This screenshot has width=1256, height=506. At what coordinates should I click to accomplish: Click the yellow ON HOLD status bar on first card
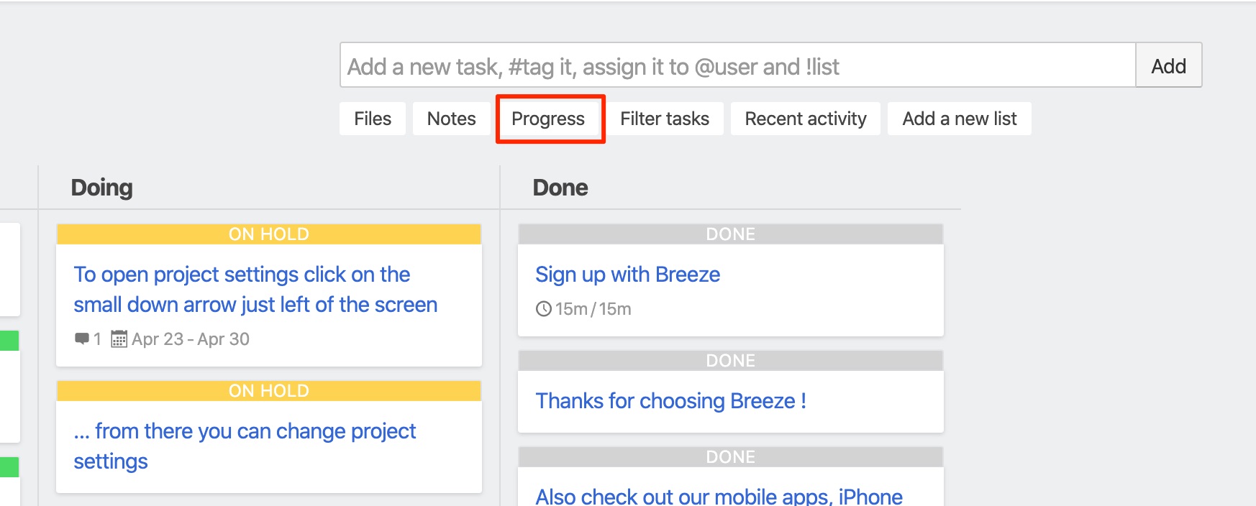point(269,234)
